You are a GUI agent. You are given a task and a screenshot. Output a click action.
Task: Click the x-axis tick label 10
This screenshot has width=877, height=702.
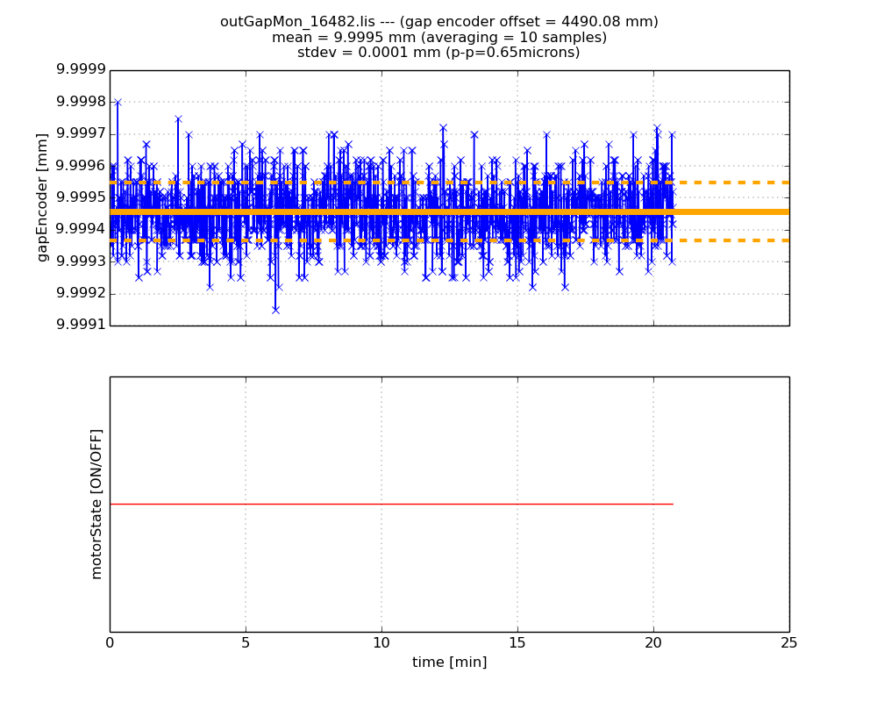pos(381,643)
